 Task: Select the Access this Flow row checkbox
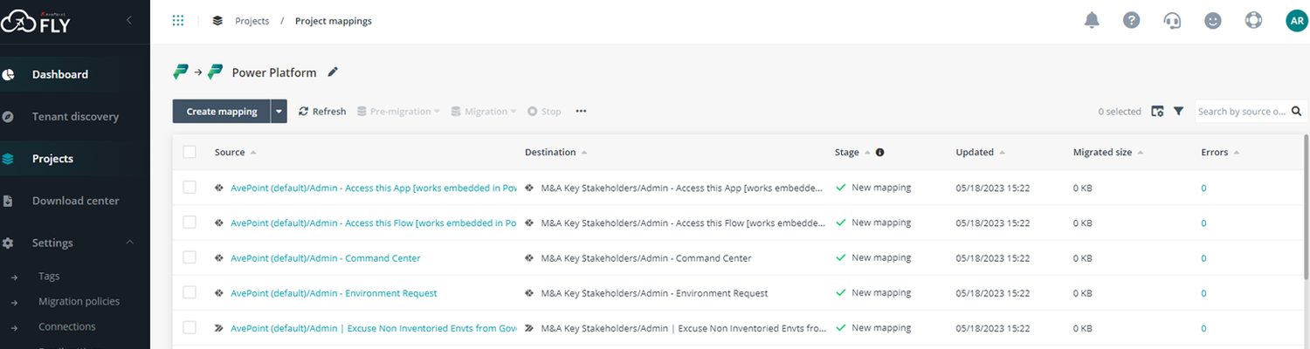click(x=190, y=222)
